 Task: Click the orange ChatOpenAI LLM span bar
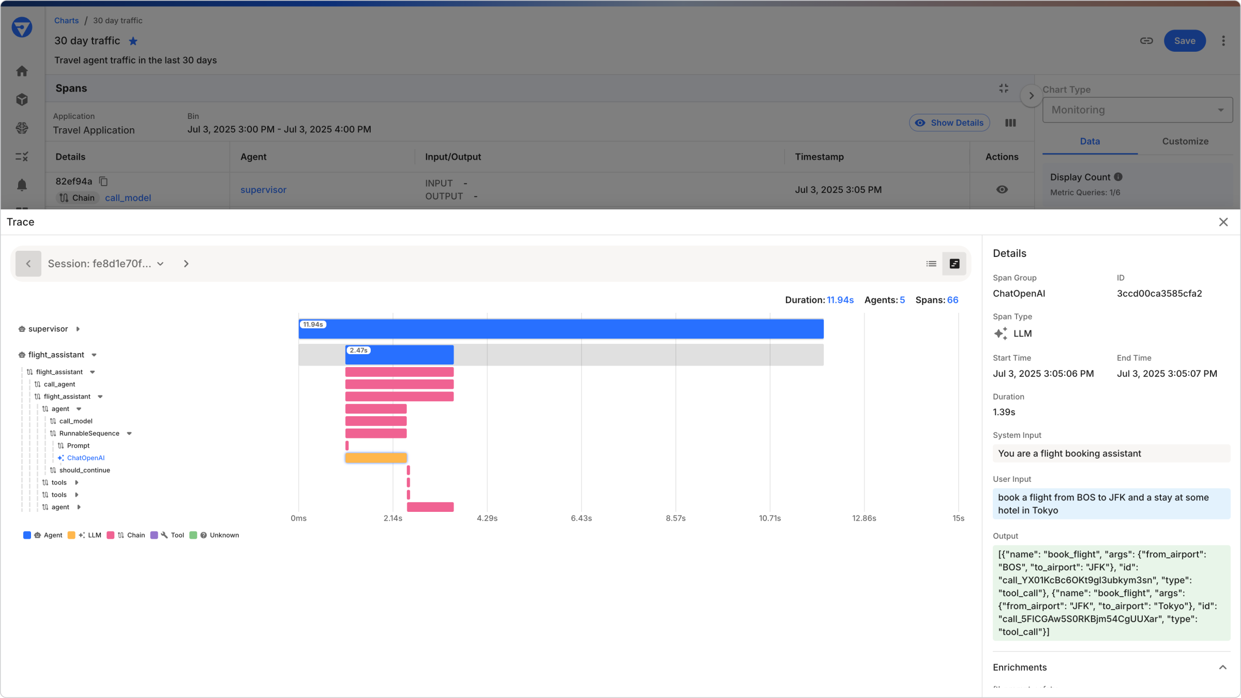click(x=376, y=458)
